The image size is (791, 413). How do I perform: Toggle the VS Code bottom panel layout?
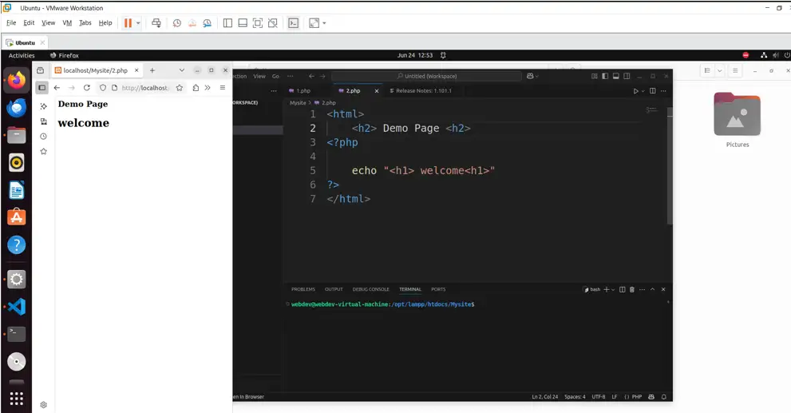615,76
